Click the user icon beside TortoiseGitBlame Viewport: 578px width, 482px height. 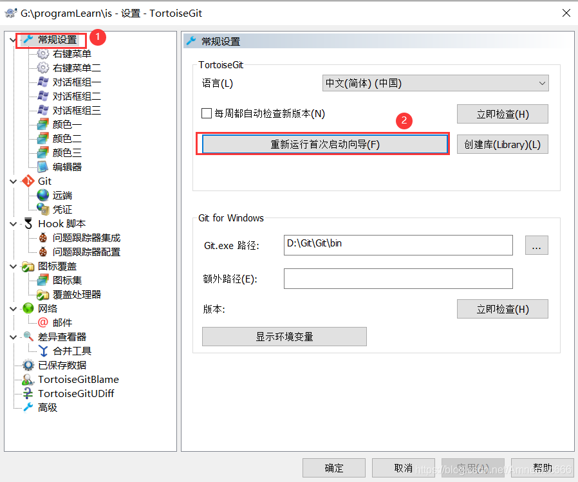[28, 379]
